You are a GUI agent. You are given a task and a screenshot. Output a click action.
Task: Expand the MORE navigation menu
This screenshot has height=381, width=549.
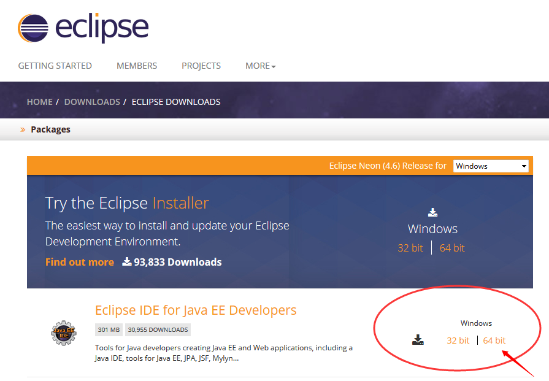pos(260,66)
